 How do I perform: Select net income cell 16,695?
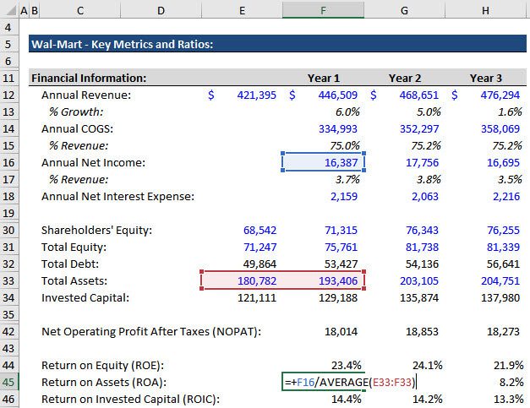(503, 162)
